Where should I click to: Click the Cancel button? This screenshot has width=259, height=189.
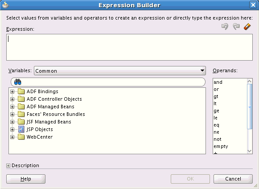coord(233,179)
